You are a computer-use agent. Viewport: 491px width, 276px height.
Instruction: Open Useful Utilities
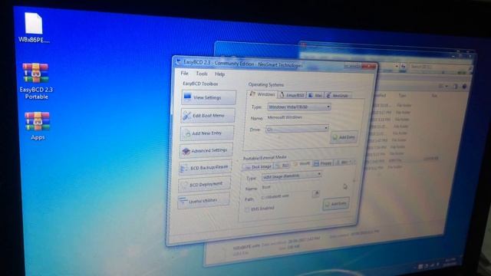point(203,201)
